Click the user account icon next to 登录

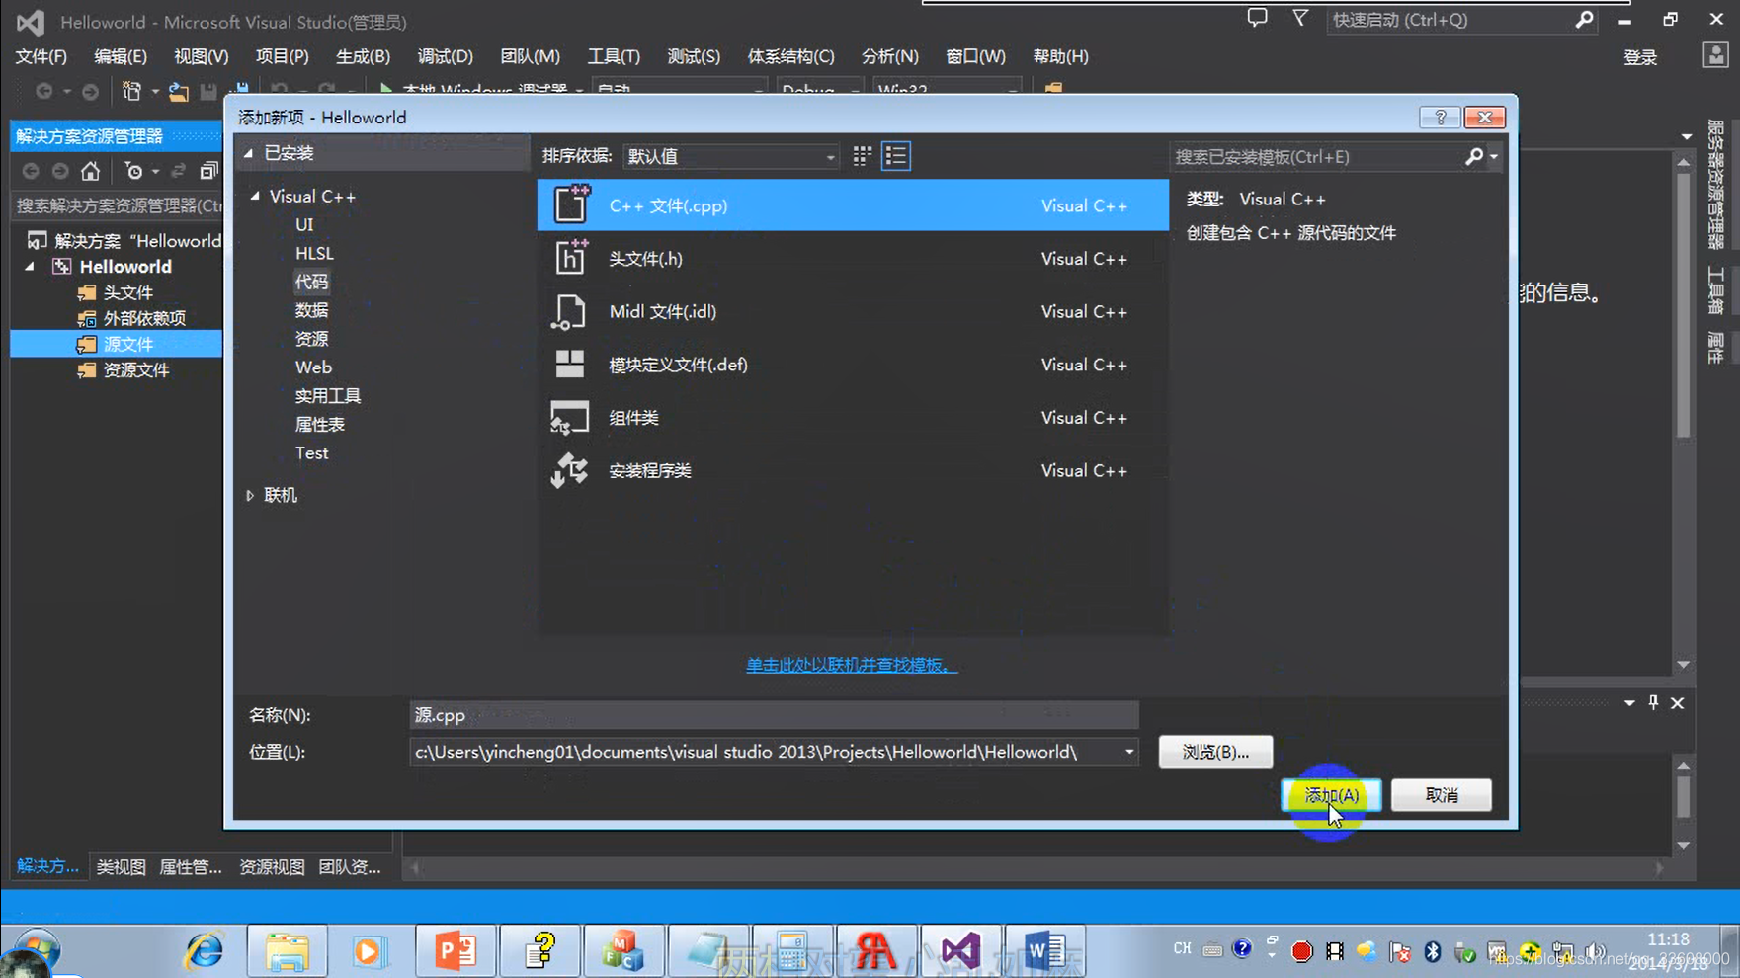[1715, 55]
